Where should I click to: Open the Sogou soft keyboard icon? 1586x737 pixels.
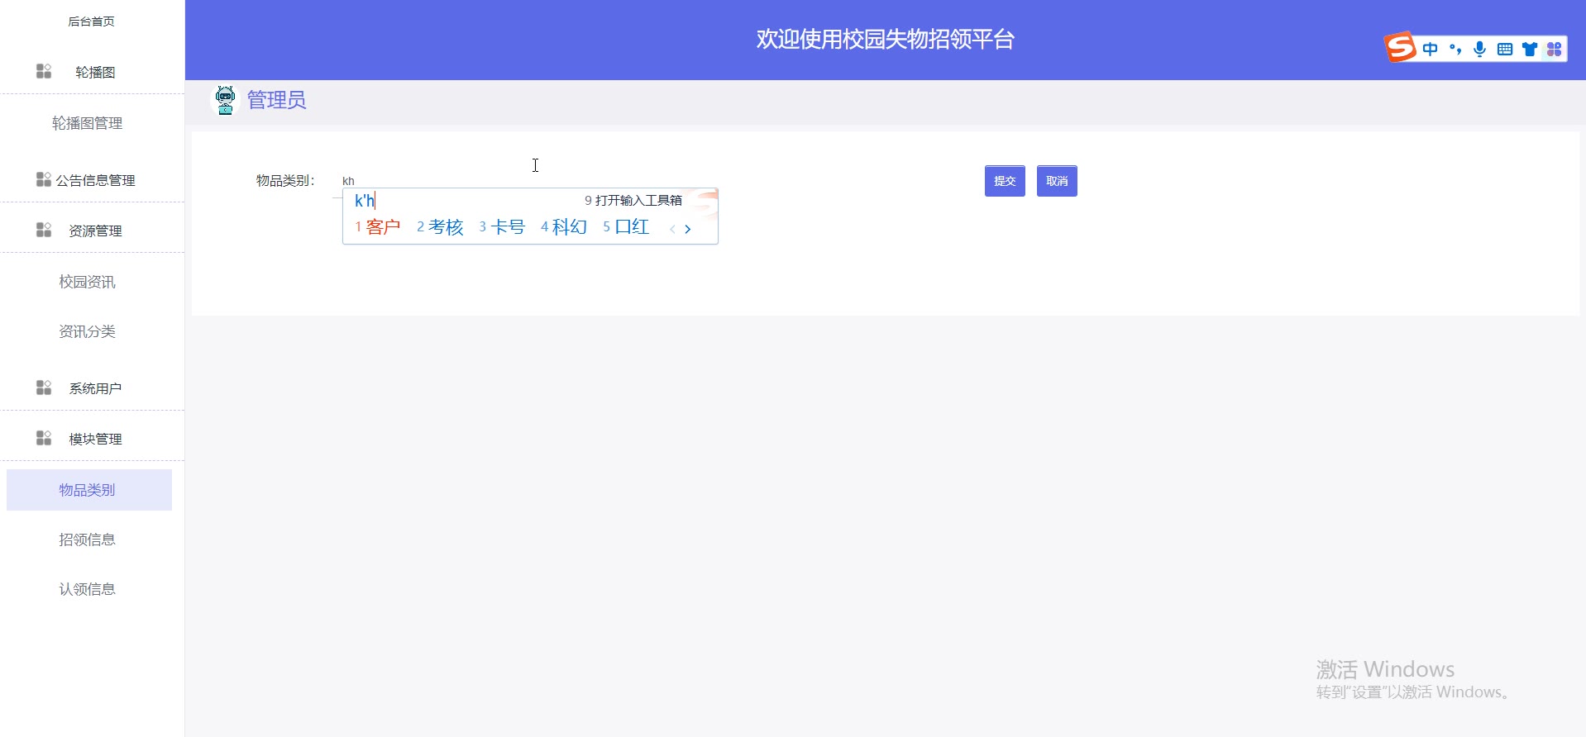coord(1505,50)
